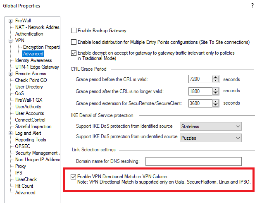Select the highlighted Advanced VPN item

(33, 54)
